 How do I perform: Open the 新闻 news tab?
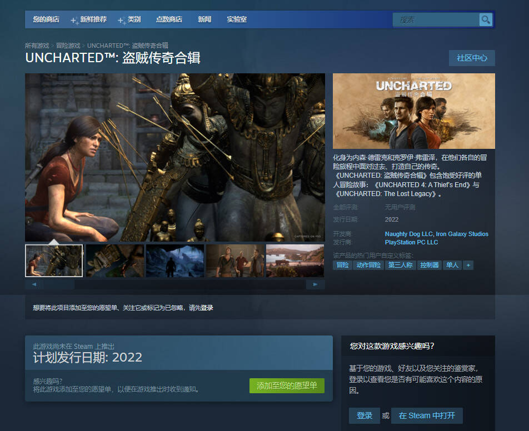(204, 19)
